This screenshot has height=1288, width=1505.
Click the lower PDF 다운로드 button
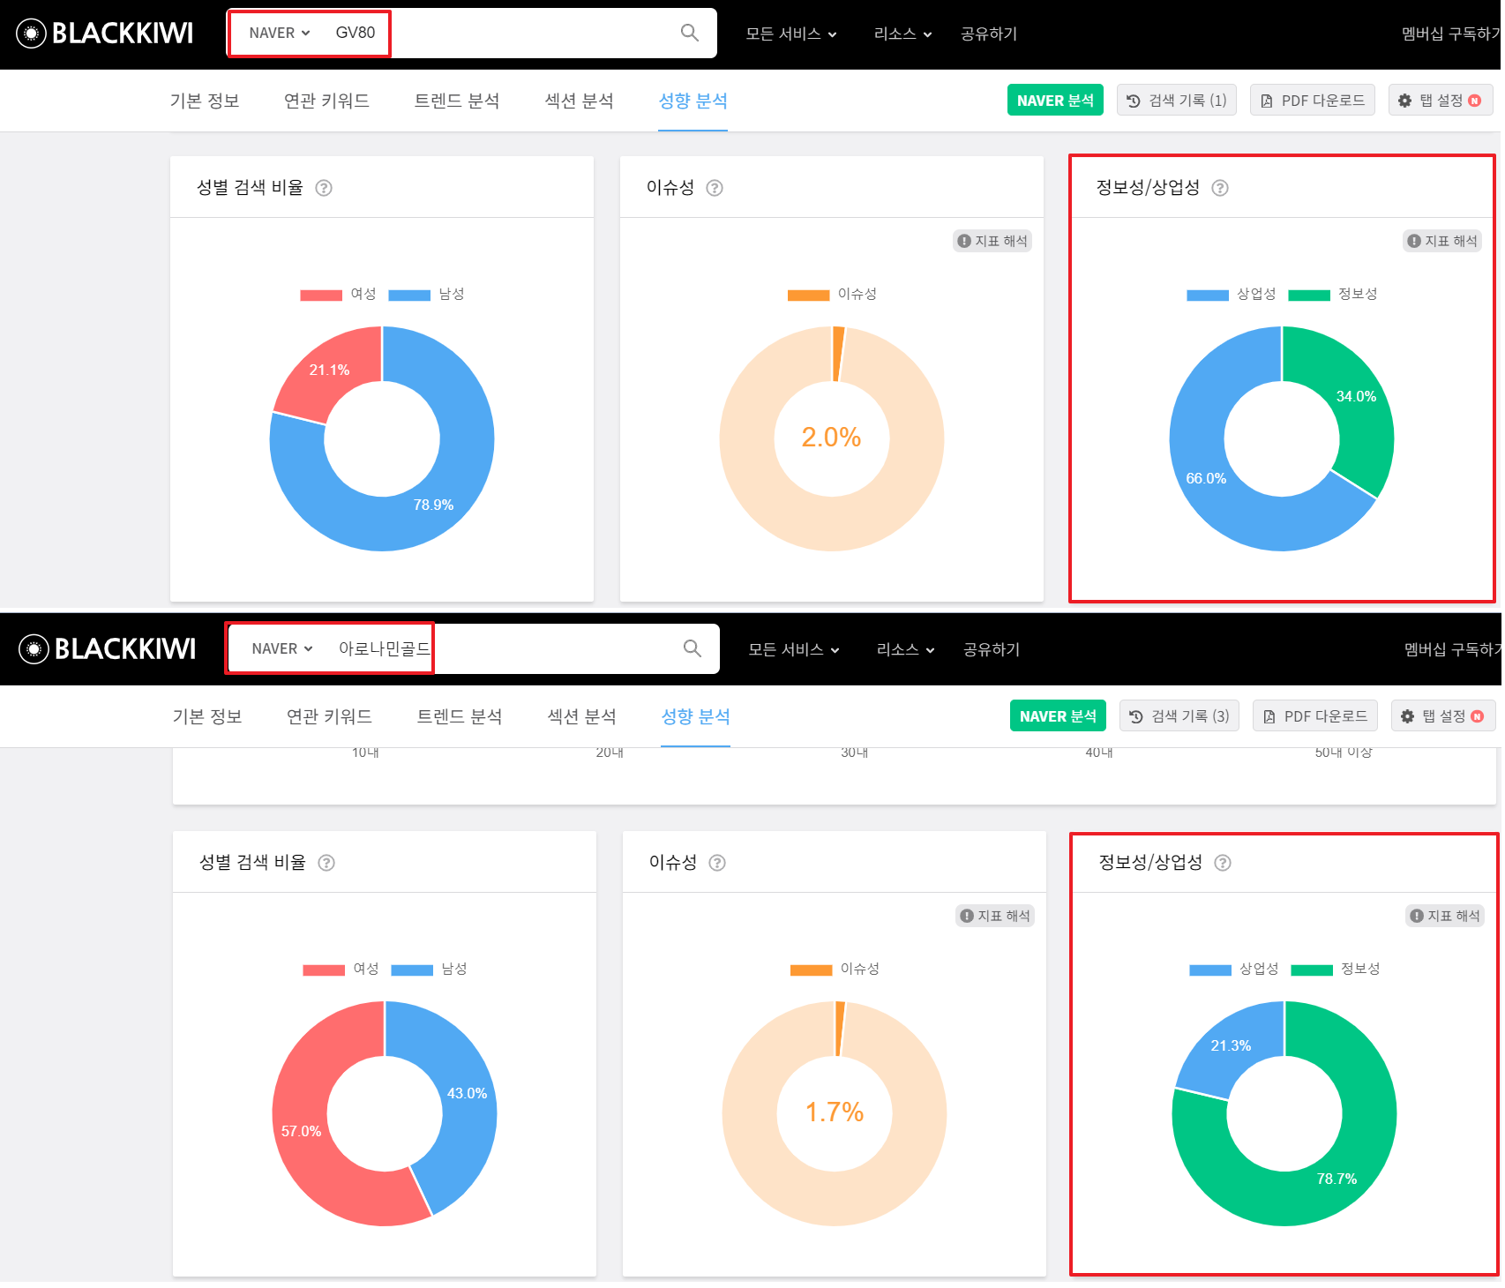click(1315, 716)
